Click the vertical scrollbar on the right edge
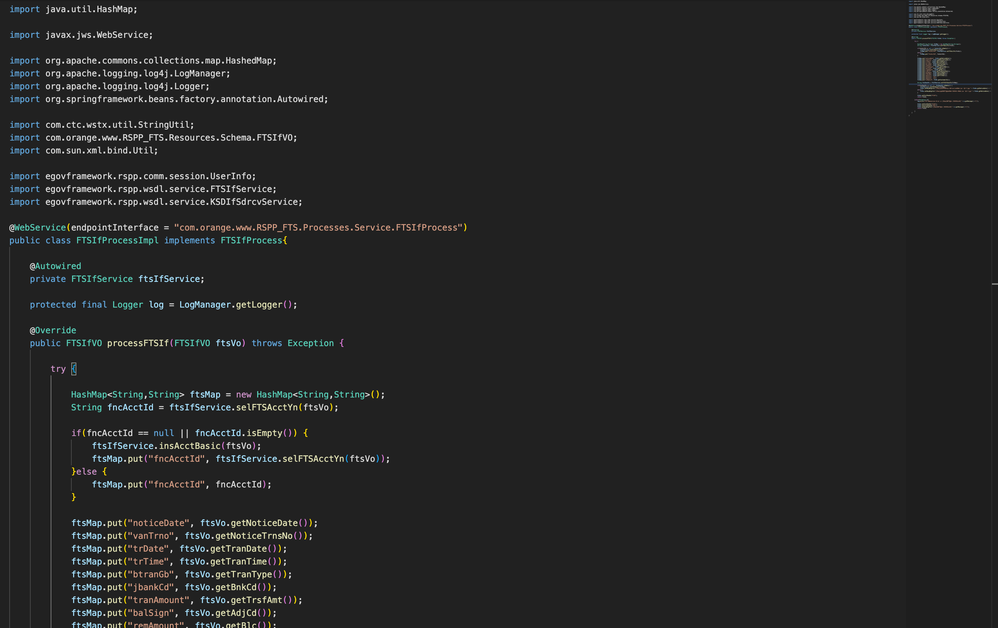The image size is (998, 628). tap(995, 314)
